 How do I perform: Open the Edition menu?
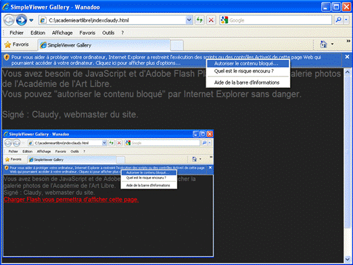pyautogui.click(x=38, y=33)
